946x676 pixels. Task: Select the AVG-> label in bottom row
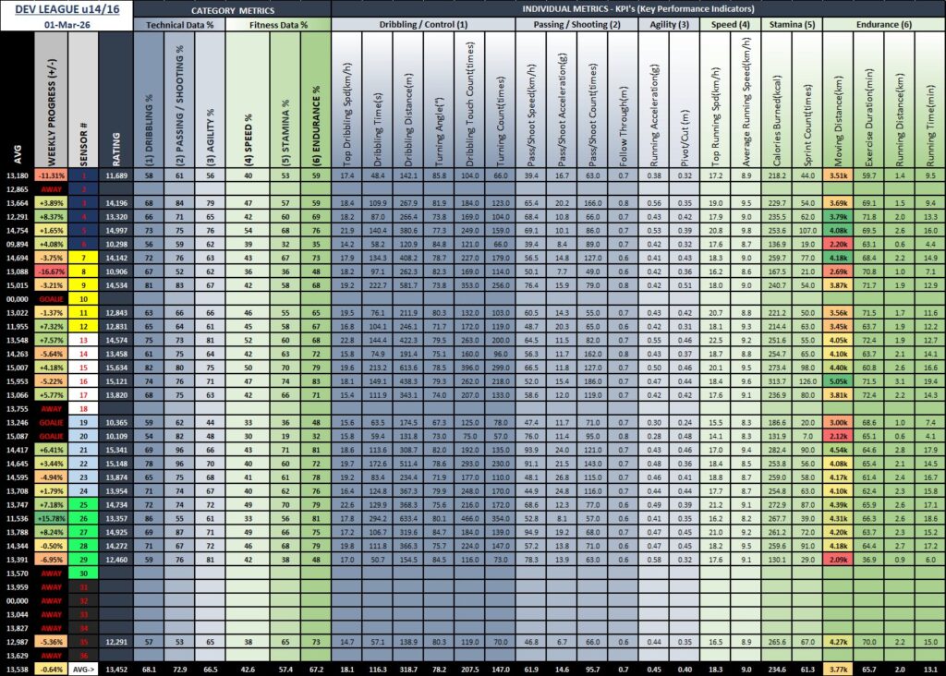[x=83, y=670]
